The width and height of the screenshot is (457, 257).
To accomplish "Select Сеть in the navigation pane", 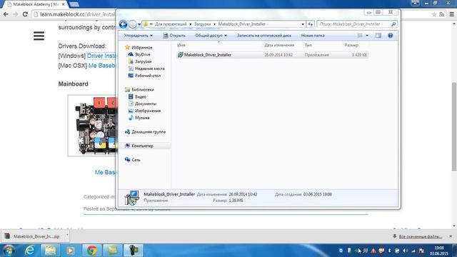I will [133, 160].
